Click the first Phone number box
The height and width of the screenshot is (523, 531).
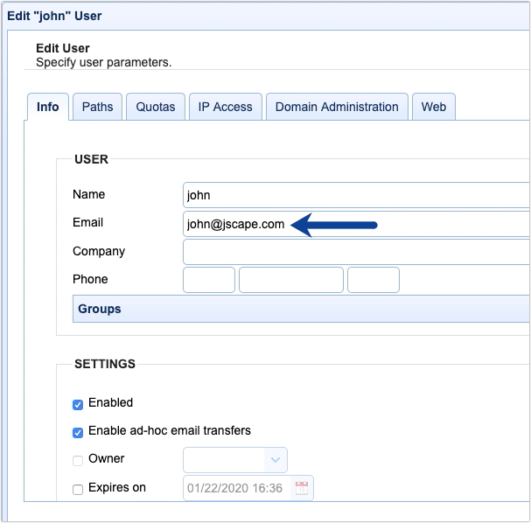coord(209,280)
